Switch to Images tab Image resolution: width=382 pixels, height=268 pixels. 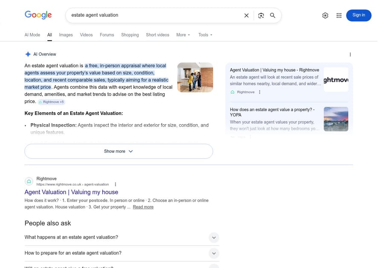[x=66, y=35]
